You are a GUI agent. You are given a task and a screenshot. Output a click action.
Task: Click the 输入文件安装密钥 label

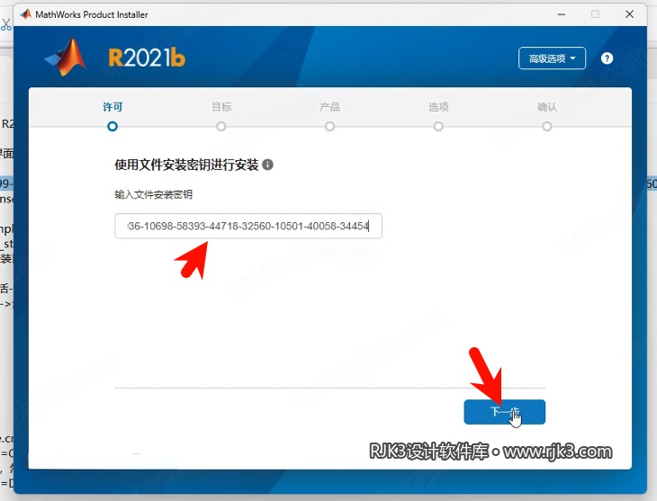[153, 194]
